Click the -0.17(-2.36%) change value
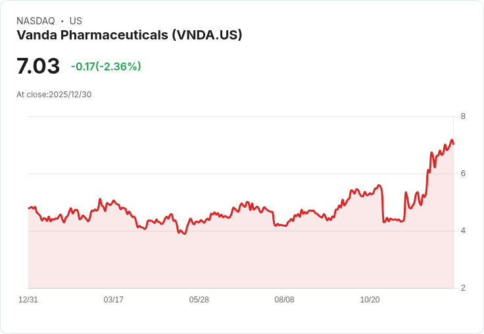This screenshot has height=334, width=484. (x=106, y=66)
